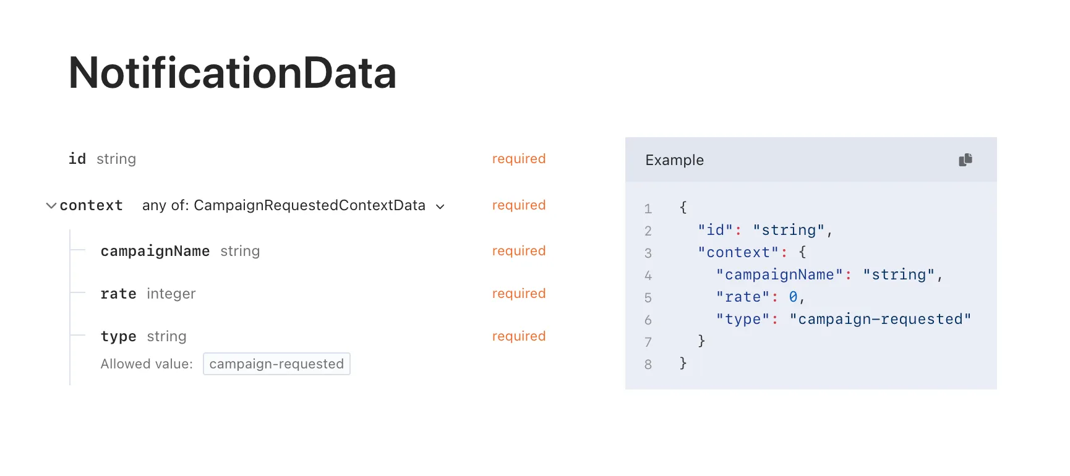The width and height of the screenshot is (1070, 476).
Task: Open the CampaignRequestedContextData dropdown
Action: coord(440,206)
